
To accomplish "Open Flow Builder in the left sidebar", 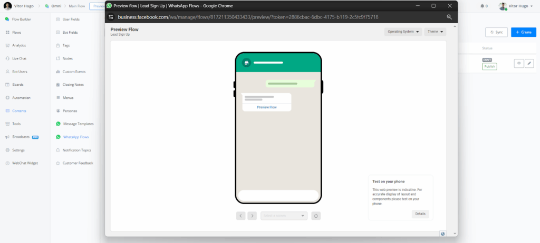I will [x=21, y=19].
